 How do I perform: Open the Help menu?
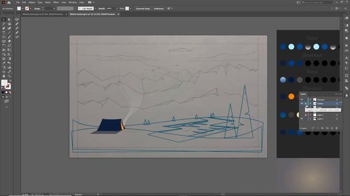[81, 2]
